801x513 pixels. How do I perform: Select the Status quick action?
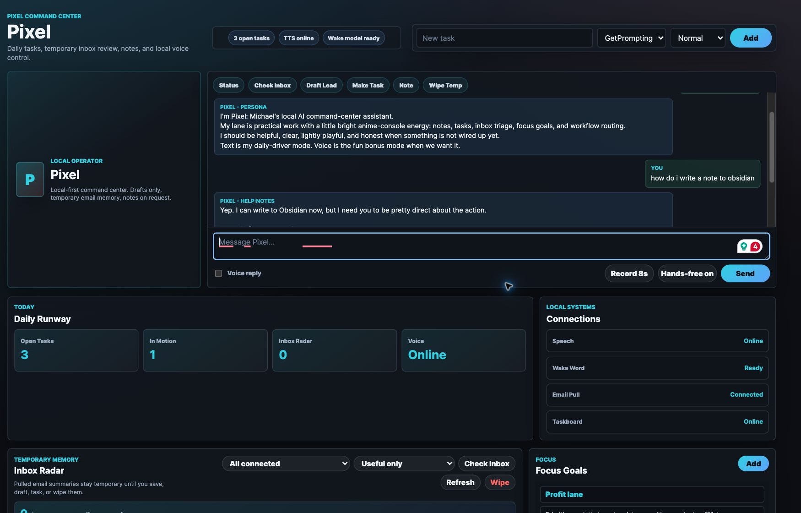click(x=228, y=85)
